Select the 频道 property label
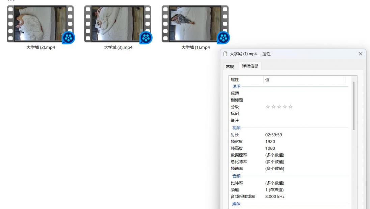This screenshot has width=370, height=209. 235,190
